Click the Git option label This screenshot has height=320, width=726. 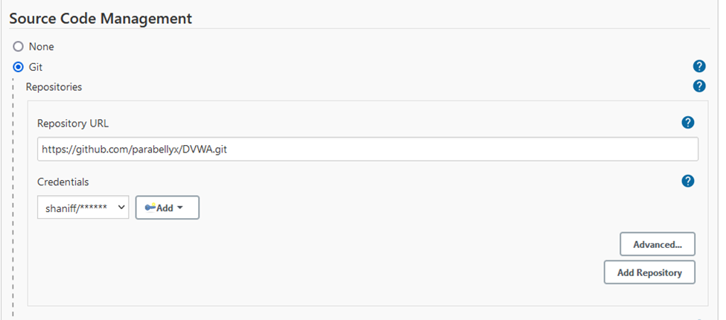click(36, 67)
